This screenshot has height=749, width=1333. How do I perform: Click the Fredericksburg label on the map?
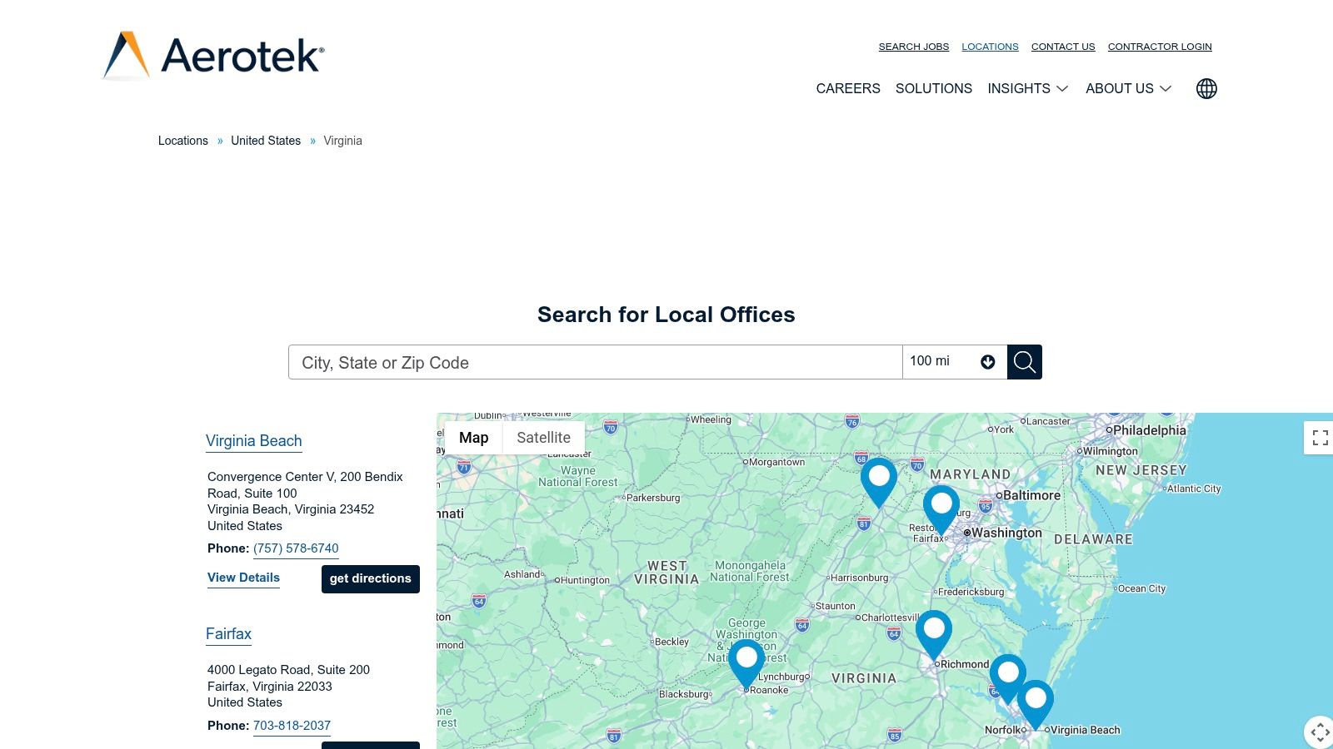point(971,592)
